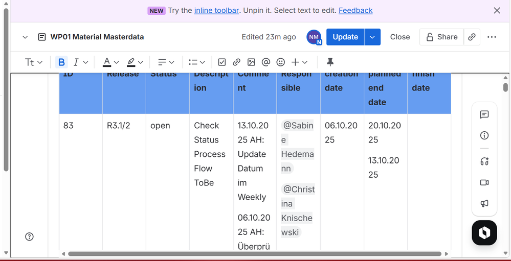The height and width of the screenshot is (261, 511).
Task: Open the Feedback link
Action: coord(356,10)
